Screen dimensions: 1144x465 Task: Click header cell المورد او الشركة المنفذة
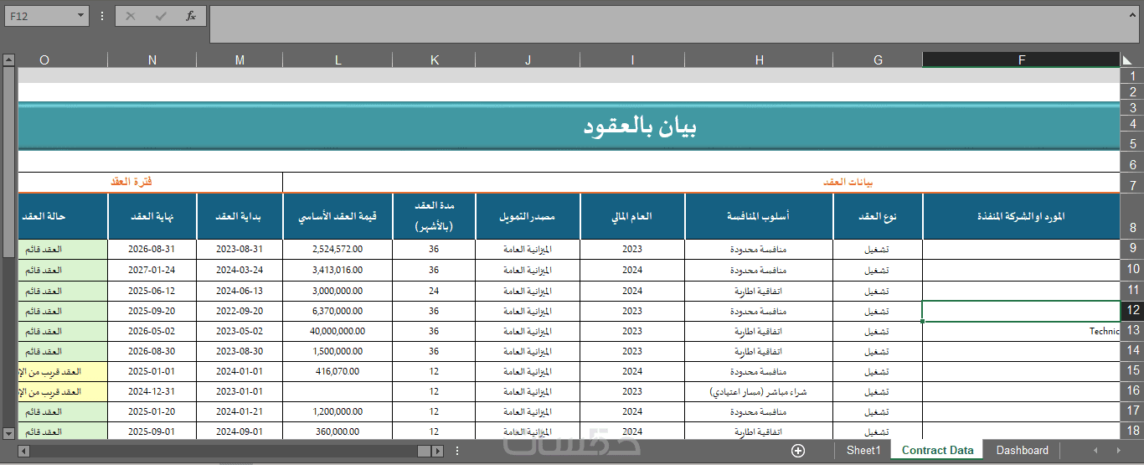click(x=1021, y=216)
